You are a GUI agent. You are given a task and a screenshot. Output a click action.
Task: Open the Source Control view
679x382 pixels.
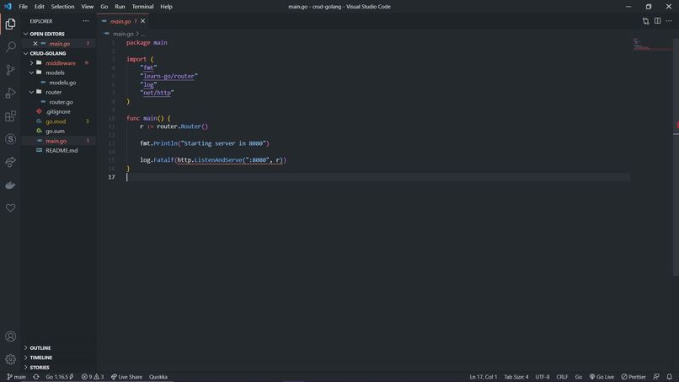click(10, 70)
